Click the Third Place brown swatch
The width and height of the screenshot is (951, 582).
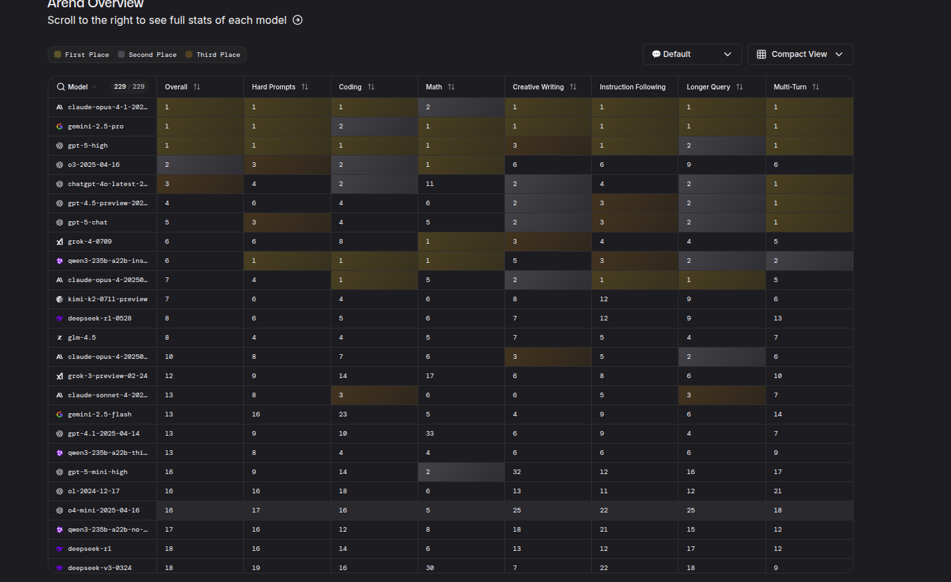[189, 54]
